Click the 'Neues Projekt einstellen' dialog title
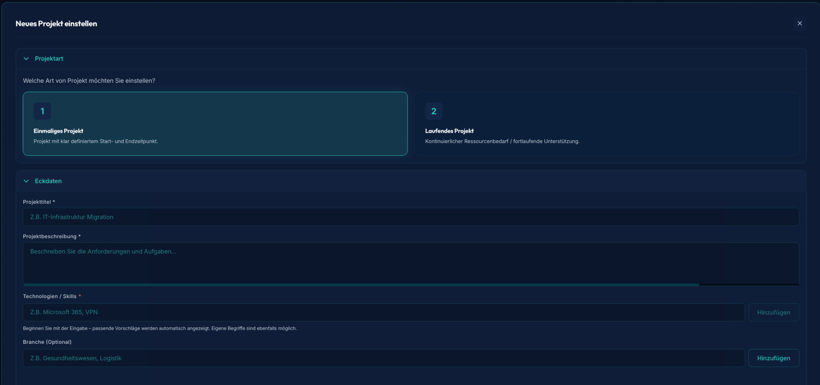This screenshot has height=385, width=820. [x=56, y=24]
